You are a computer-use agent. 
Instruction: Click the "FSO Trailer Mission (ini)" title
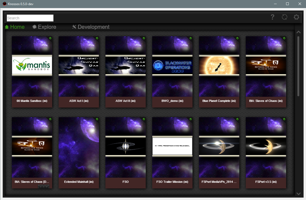coord(172,182)
